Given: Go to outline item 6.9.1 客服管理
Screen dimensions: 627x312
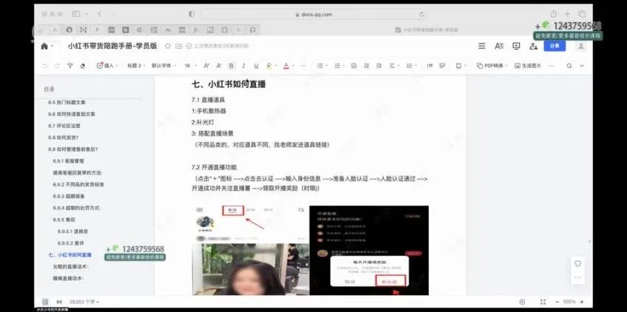Looking at the screenshot, I should [68, 160].
